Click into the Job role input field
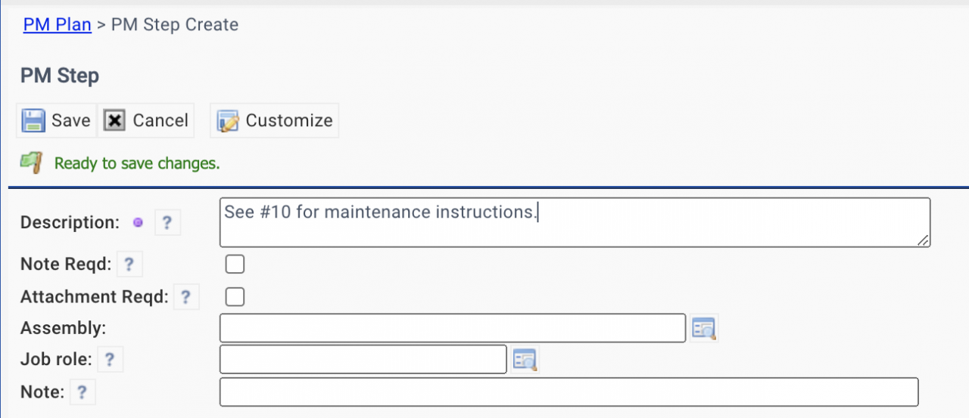 pos(363,360)
